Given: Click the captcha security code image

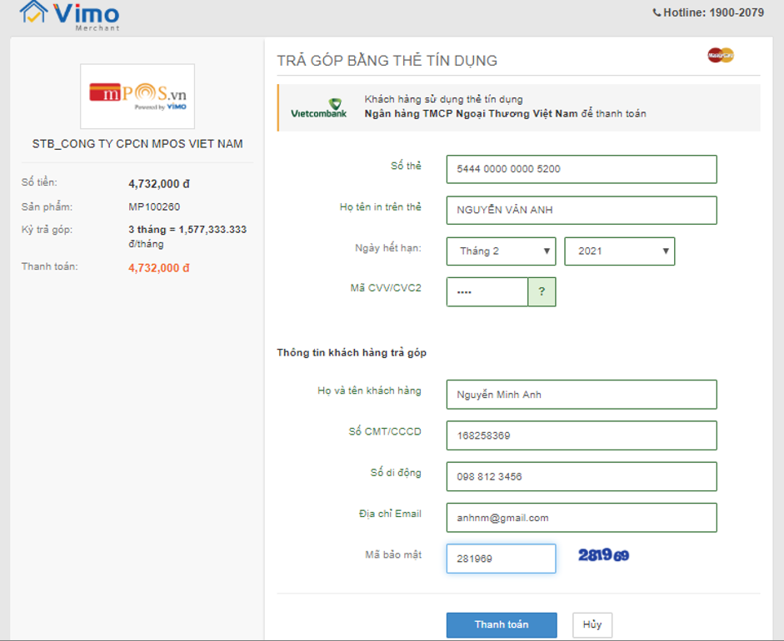Looking at the screenshot, I should coord(603,555).
